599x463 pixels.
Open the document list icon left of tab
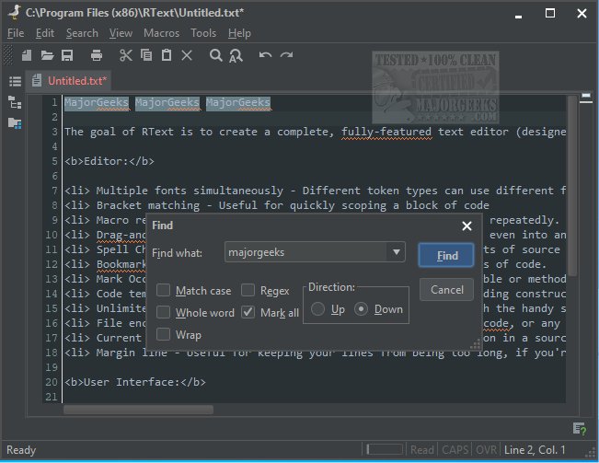point(15,81)
